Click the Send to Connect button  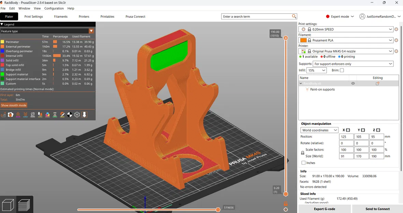377,209
